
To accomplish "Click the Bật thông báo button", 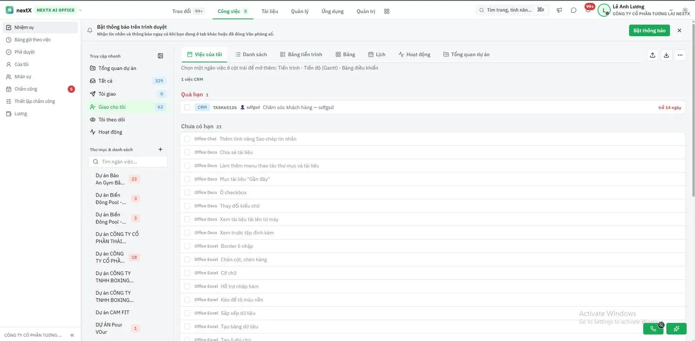I will (649, 31).
